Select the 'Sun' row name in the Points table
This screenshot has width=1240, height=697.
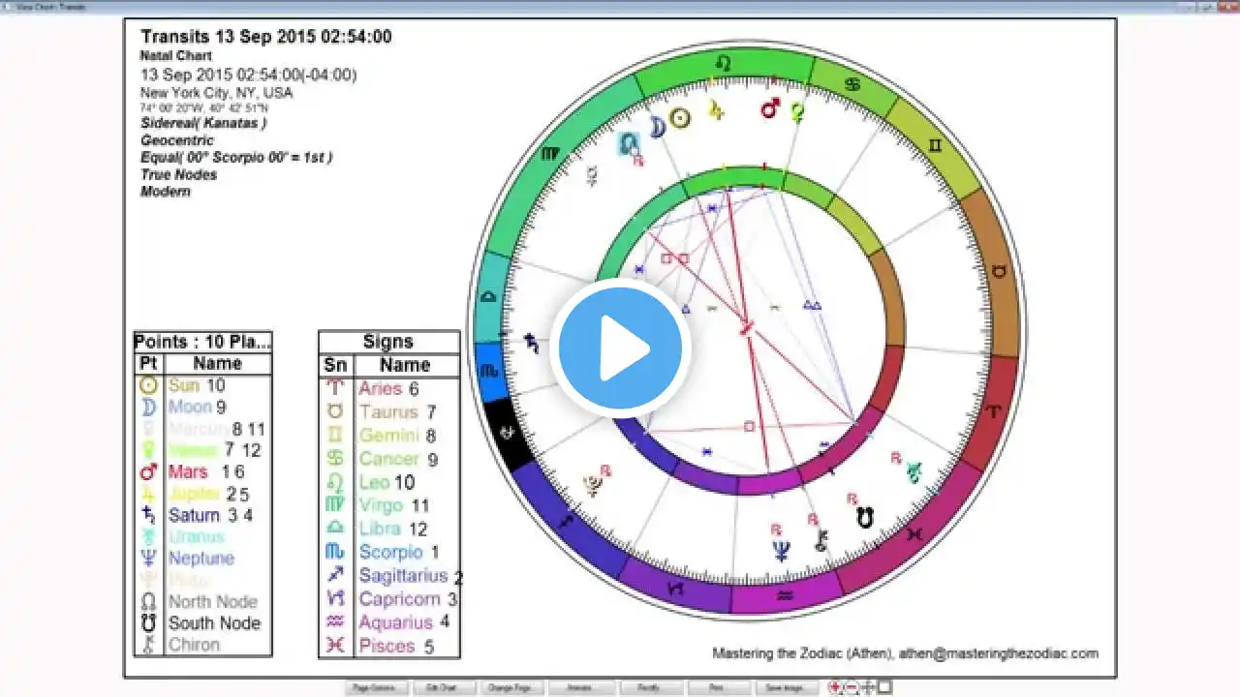pyautogui.click(x=184, y=385)
